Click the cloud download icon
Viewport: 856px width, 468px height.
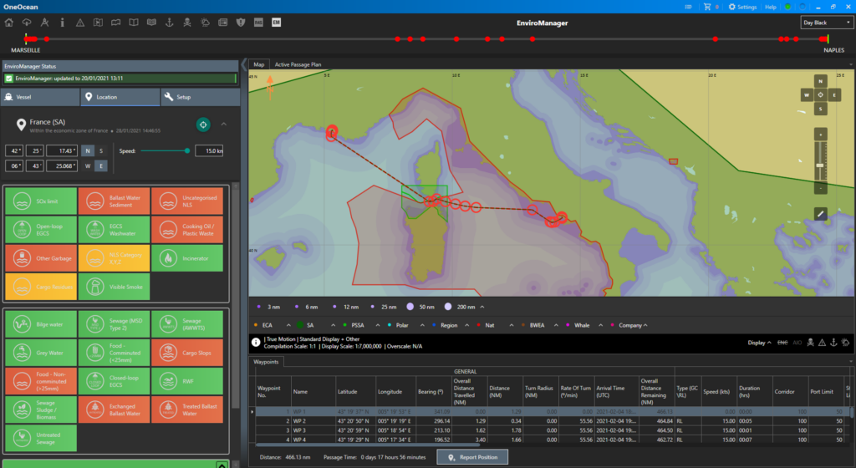pyautogui.click(x=26, y=23)
